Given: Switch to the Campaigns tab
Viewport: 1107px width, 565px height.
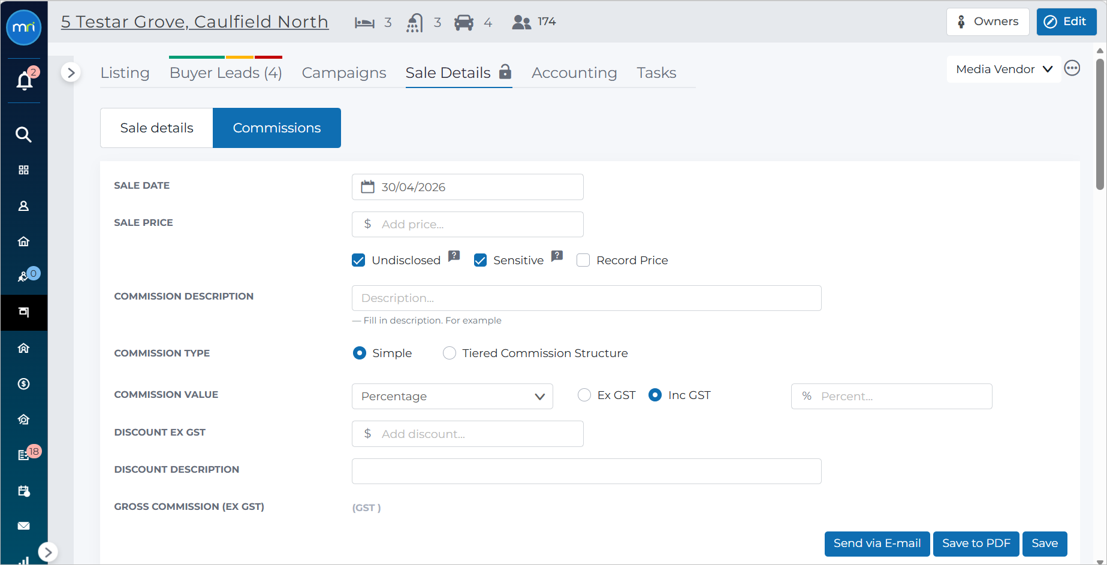Looking at the screenshot, I should [x=344, y=72].
